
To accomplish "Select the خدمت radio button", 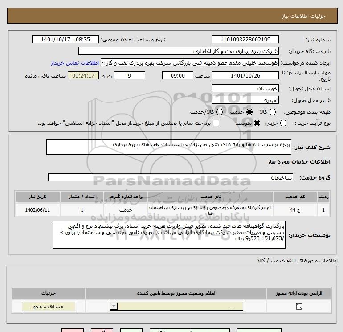I will (249, 112).
